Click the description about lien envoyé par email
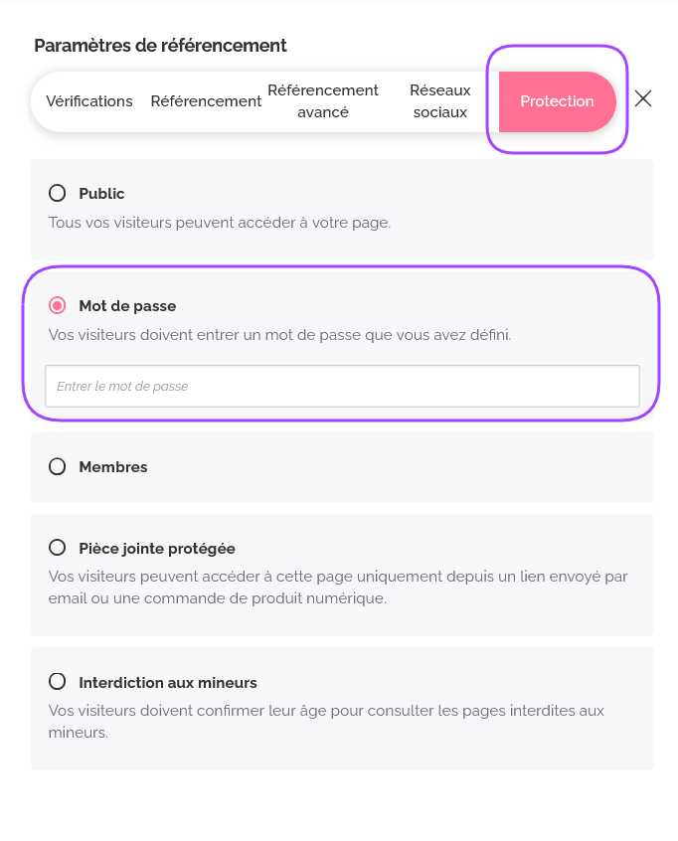The image size is (678, 841). [x=338, y=588]
